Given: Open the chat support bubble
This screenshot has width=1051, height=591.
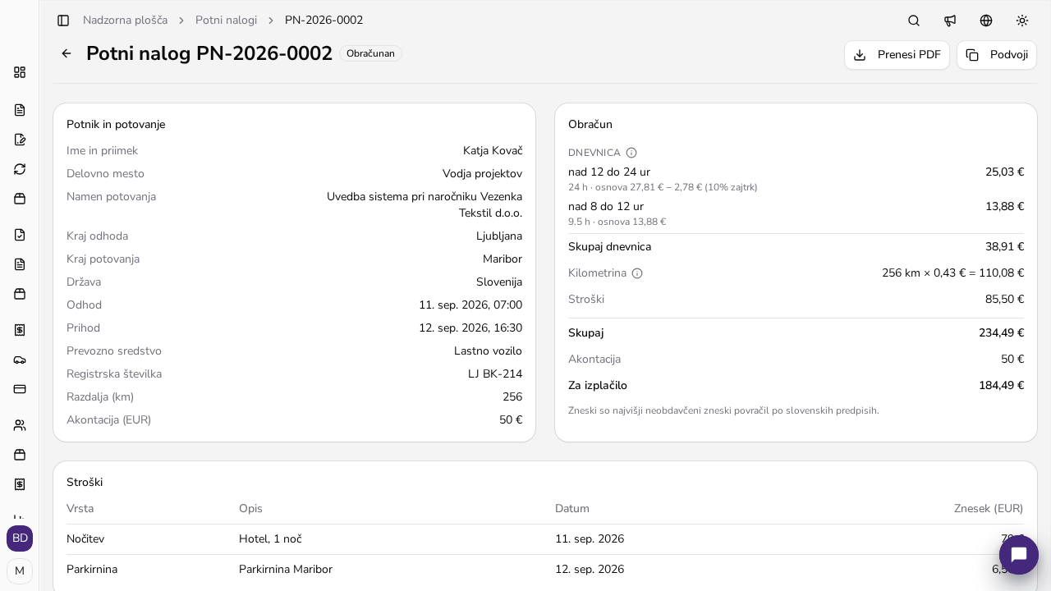Looking at the screenshot, I should (x=1019, y=554).
